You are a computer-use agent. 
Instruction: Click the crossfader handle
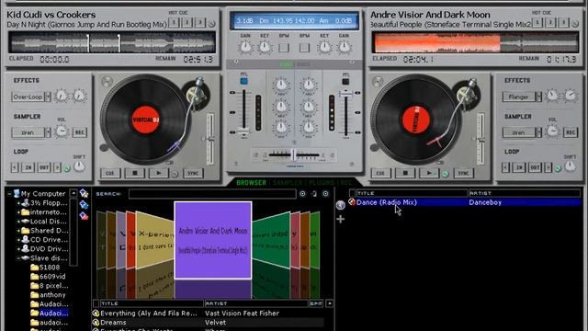tap(294, 154)
